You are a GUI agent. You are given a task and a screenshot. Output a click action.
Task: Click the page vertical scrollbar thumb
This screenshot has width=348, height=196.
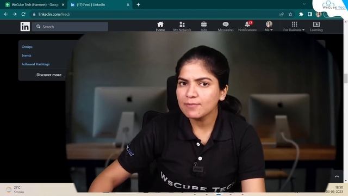click(x=346, y=78)
